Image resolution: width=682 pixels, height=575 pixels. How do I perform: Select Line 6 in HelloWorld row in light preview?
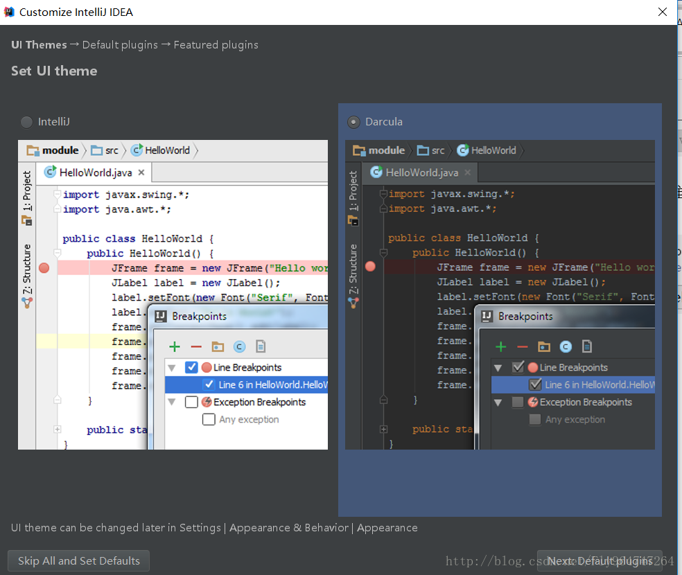coord(247,384)
